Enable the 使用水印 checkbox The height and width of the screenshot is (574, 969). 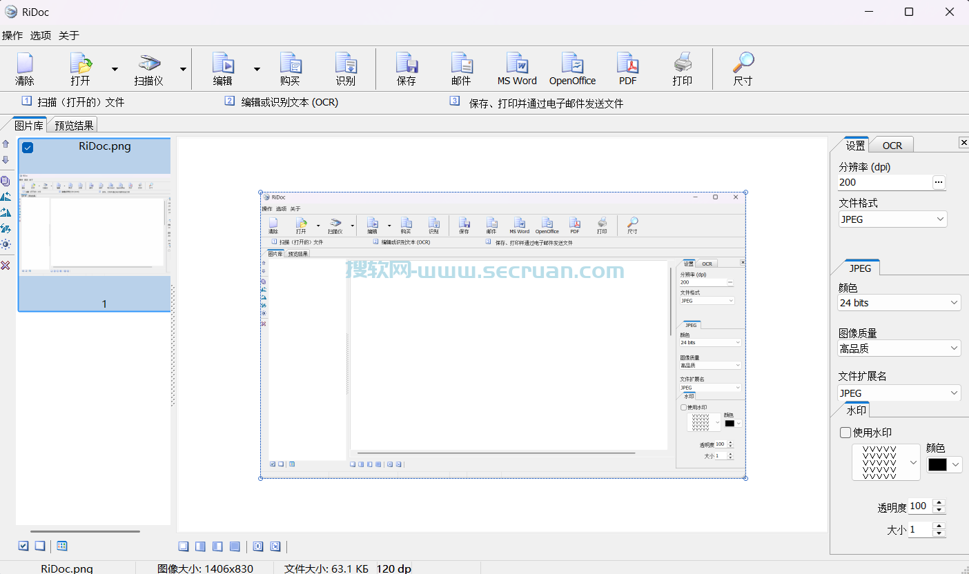click(845, 433)
